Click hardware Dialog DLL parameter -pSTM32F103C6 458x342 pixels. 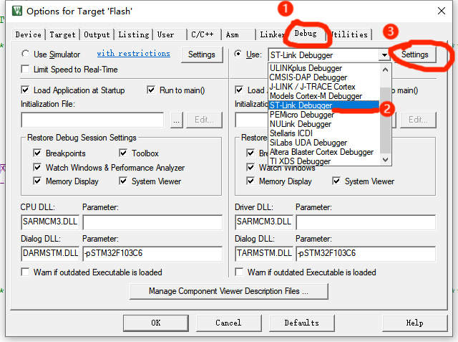tap(366, 254)
